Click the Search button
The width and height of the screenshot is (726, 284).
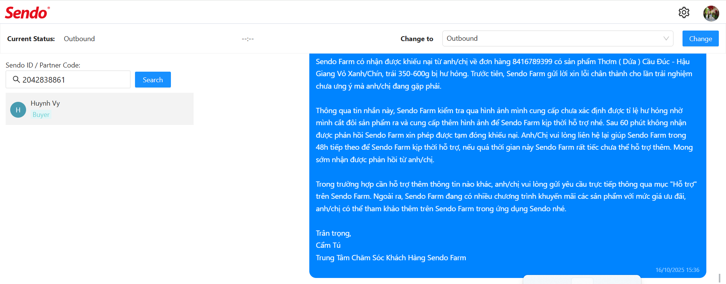[153, 80]
